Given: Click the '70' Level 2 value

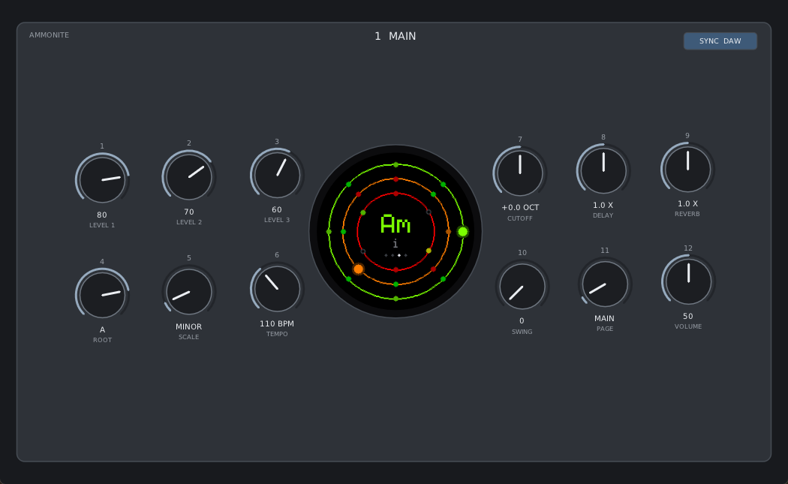Looking at the screenshot, I should (x=189, y=212).
